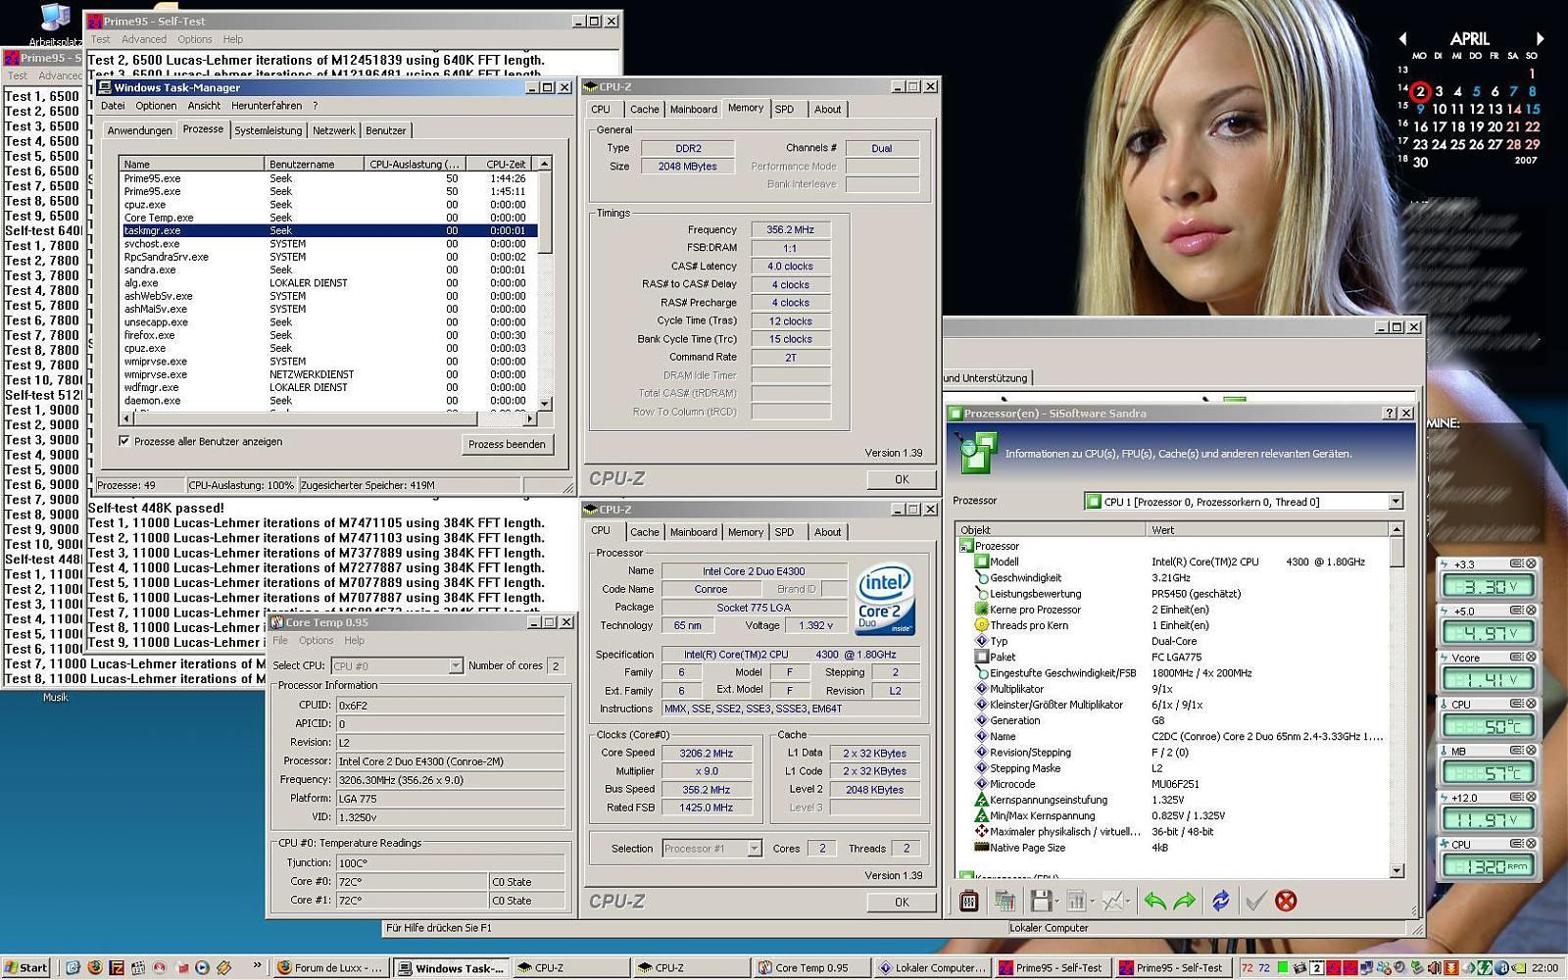Click the Sandra options module icon
The height and width of the screenshot is (980, 1568).
pyautogui.click(x=968, y=901)
